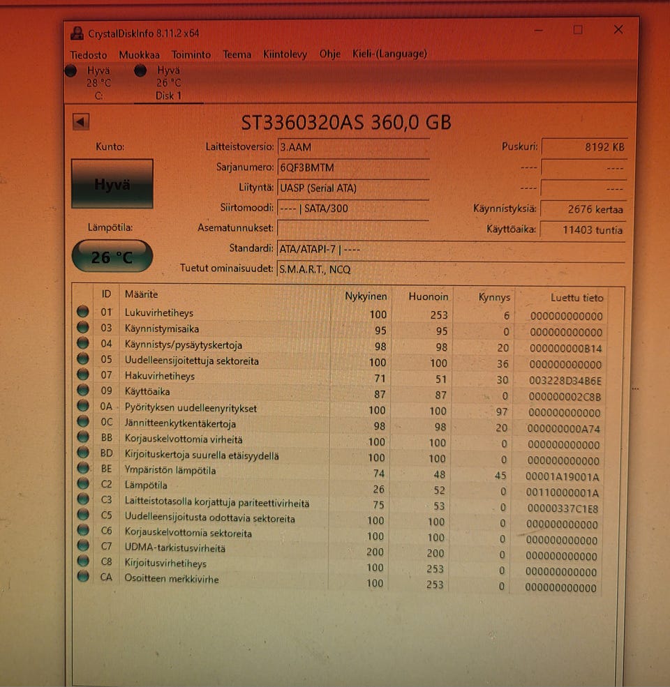Click status icon for C2 Lämpötila row
Viewport: 670px width, 687px height.
tap(83, 483)
